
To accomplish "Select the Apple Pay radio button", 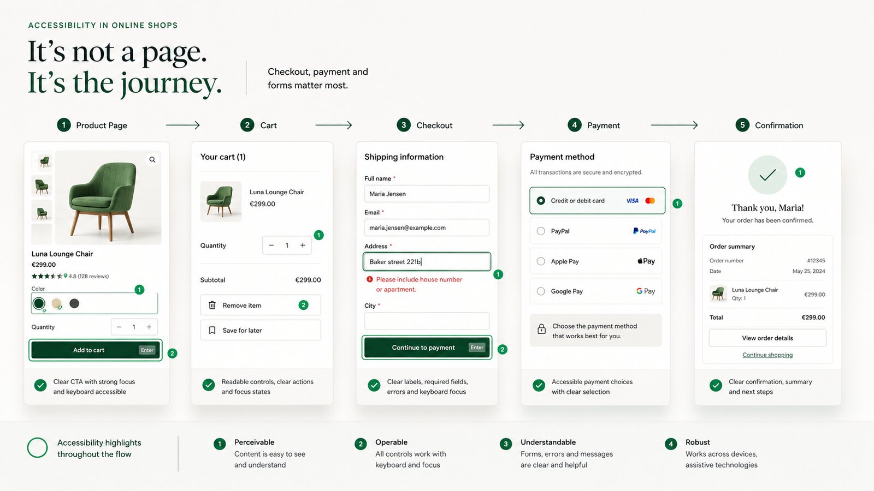I will [x=541, y=261].
